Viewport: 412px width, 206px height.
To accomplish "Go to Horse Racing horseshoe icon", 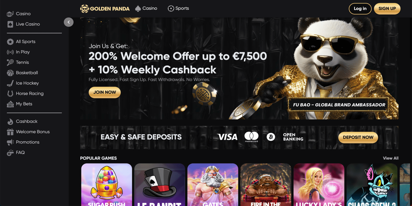I will point(10,93).
